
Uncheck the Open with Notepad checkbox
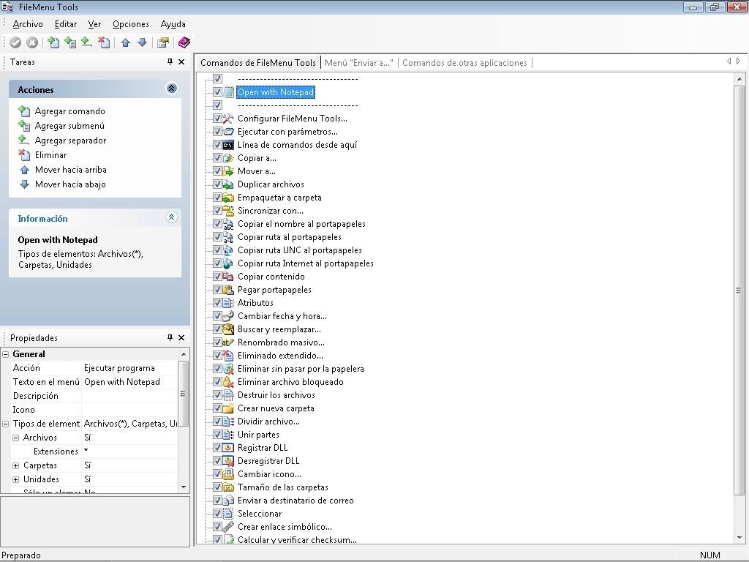[217, 91]
